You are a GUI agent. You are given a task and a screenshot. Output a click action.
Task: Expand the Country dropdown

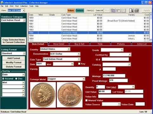tap(69, 49)
